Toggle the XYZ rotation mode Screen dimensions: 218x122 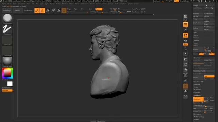[x=185, y=44]
